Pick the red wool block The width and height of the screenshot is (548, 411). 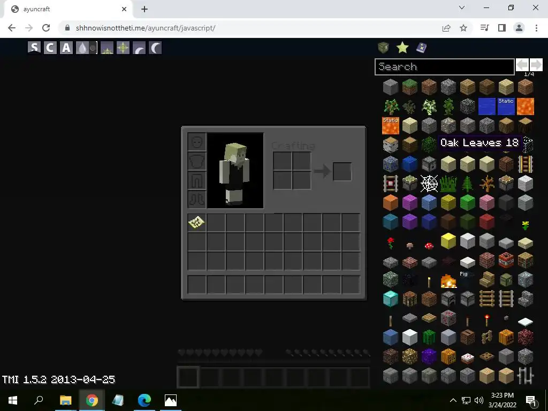coord(486,222)
